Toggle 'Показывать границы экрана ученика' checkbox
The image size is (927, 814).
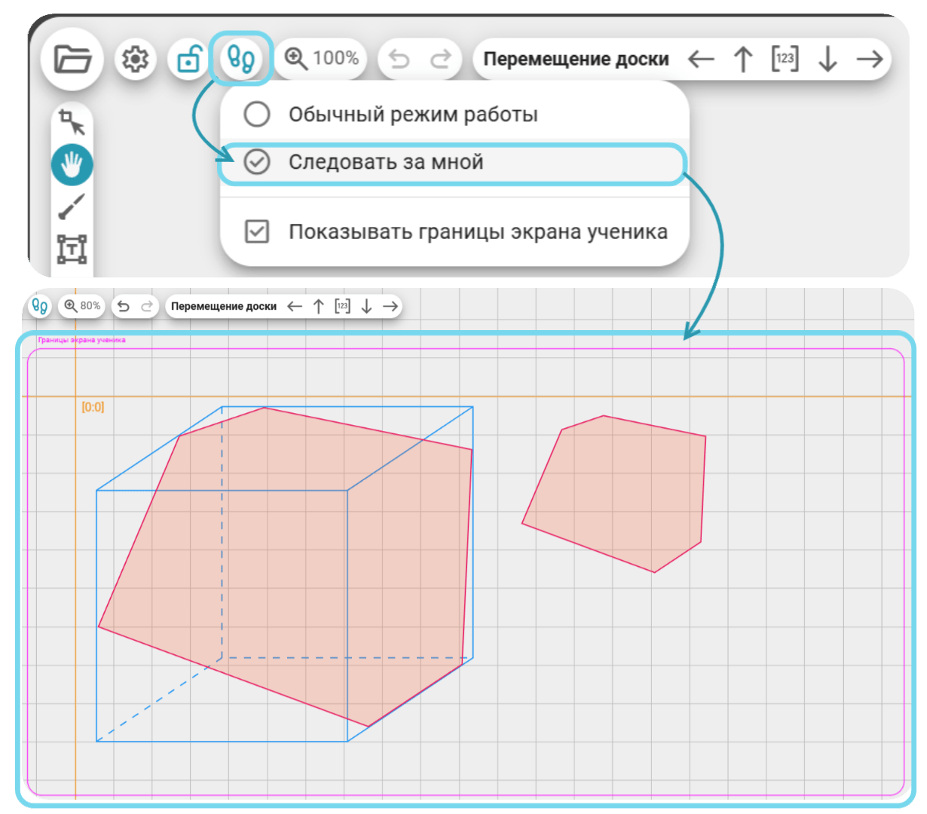(x=454, y=232)
